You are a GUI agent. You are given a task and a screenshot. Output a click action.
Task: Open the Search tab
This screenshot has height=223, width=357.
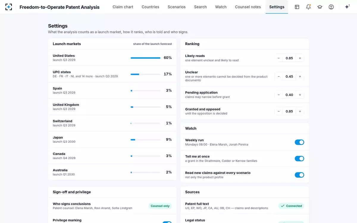[x=200, y=7]
